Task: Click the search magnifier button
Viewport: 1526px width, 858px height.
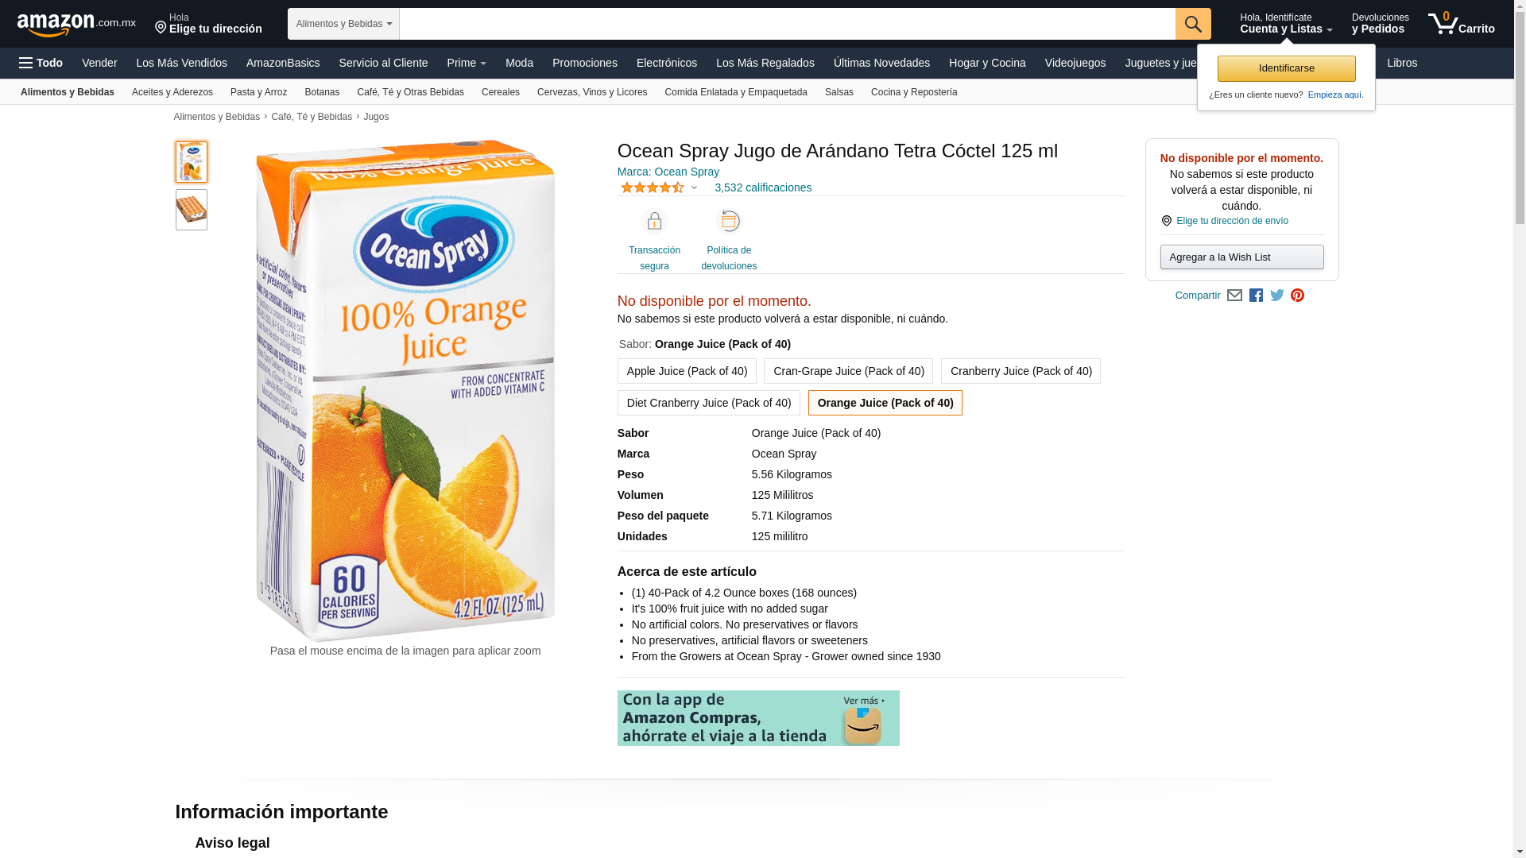Action: (1192, 24)
